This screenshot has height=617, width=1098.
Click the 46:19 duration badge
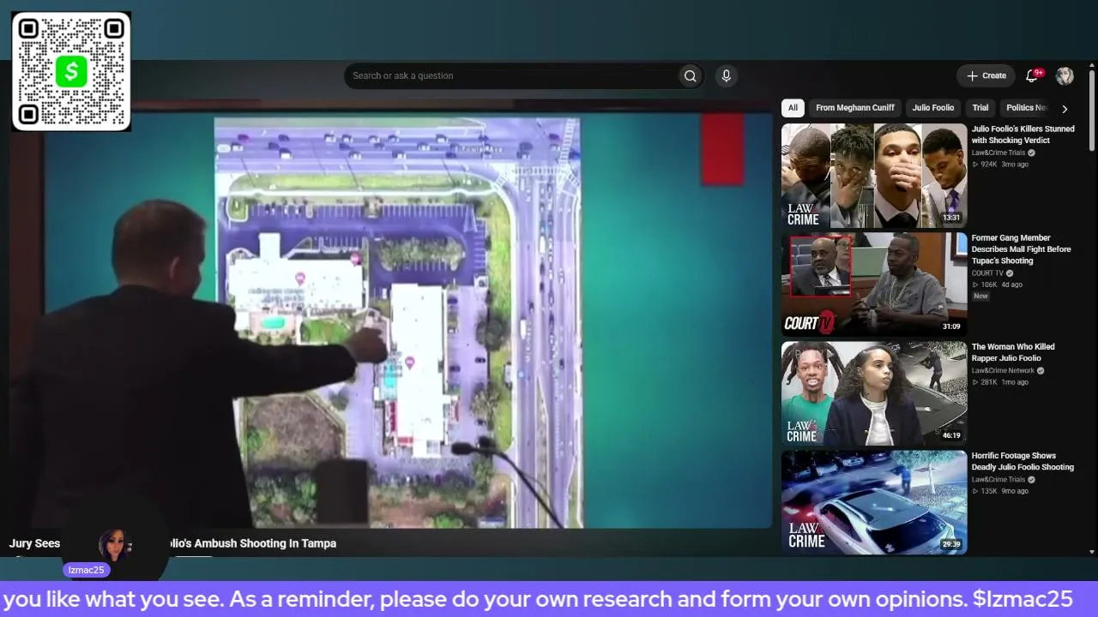[x=951, y=435]
